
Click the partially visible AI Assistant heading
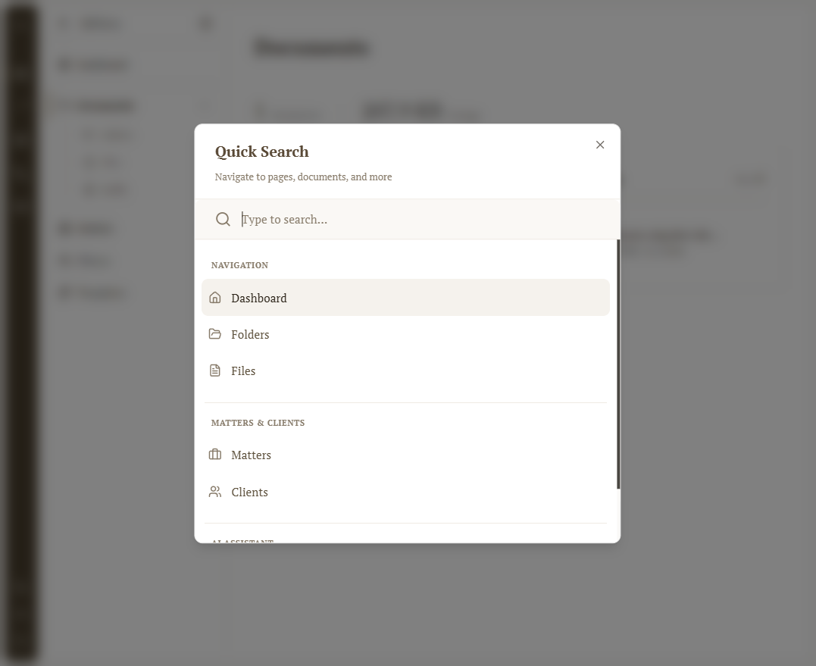[x=242, y=540]
